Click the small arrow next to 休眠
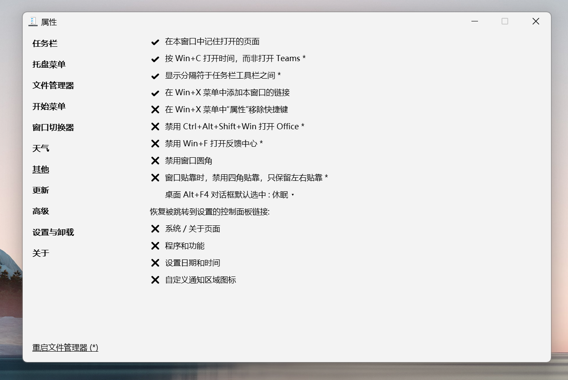The width and height of the screenshot is (568, 380). [x=293, y=195]
